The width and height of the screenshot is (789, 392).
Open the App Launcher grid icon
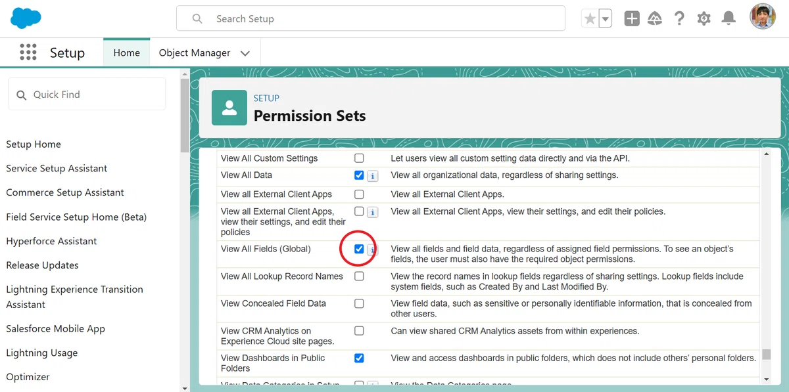point(28,53)
